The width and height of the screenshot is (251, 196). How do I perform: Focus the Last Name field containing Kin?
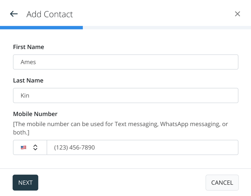[125, 96]
